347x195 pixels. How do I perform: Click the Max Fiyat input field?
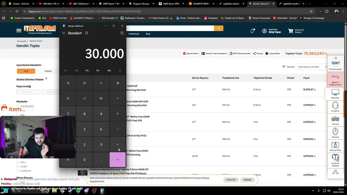(x=50, y=92)
